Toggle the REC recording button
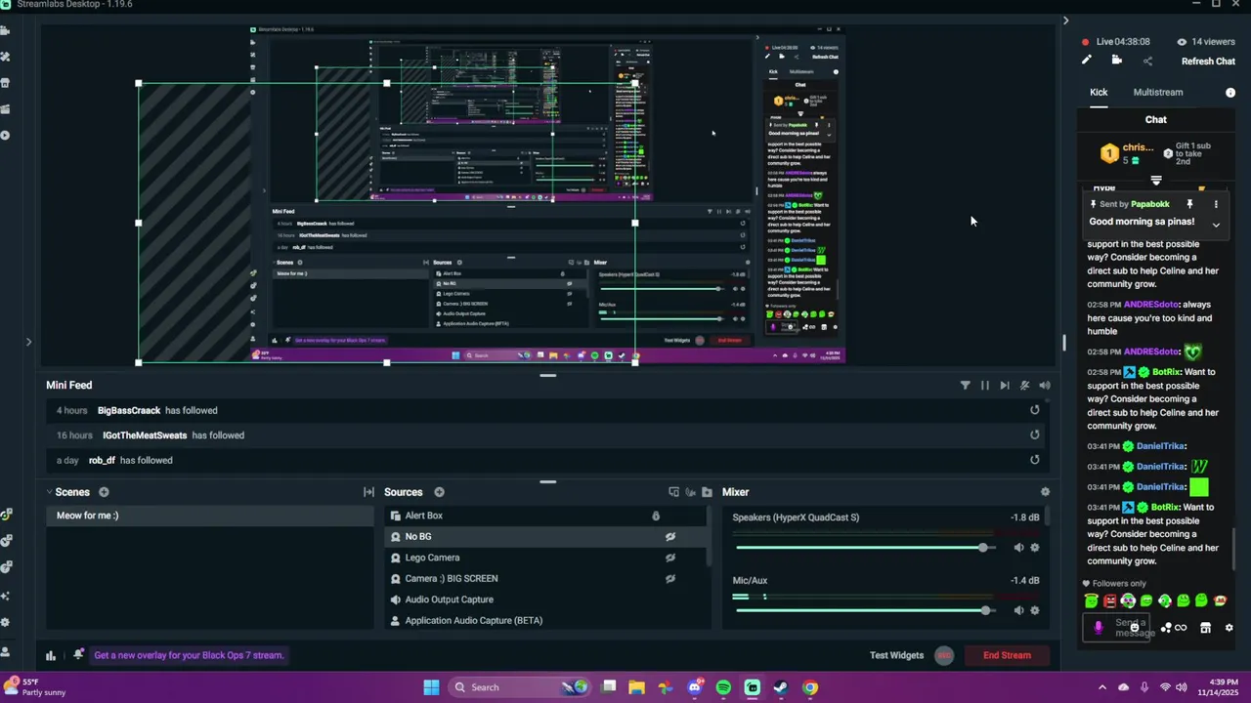The height and width of the screenshot is (703, 1251). pos(944,655)
